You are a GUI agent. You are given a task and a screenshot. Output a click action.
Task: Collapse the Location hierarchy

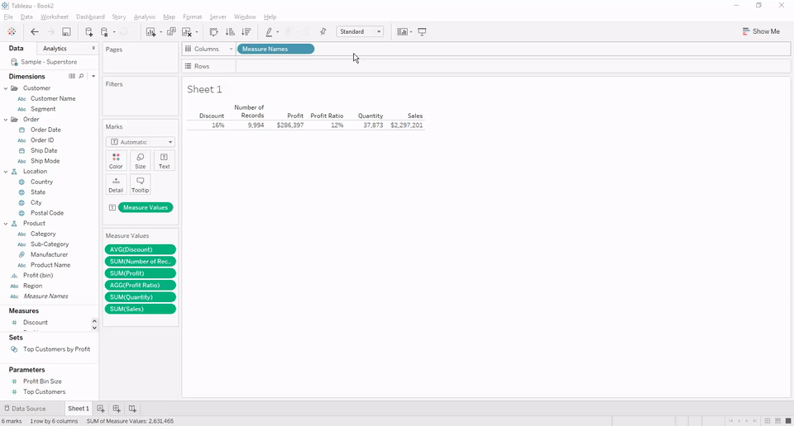click(6, 172)
